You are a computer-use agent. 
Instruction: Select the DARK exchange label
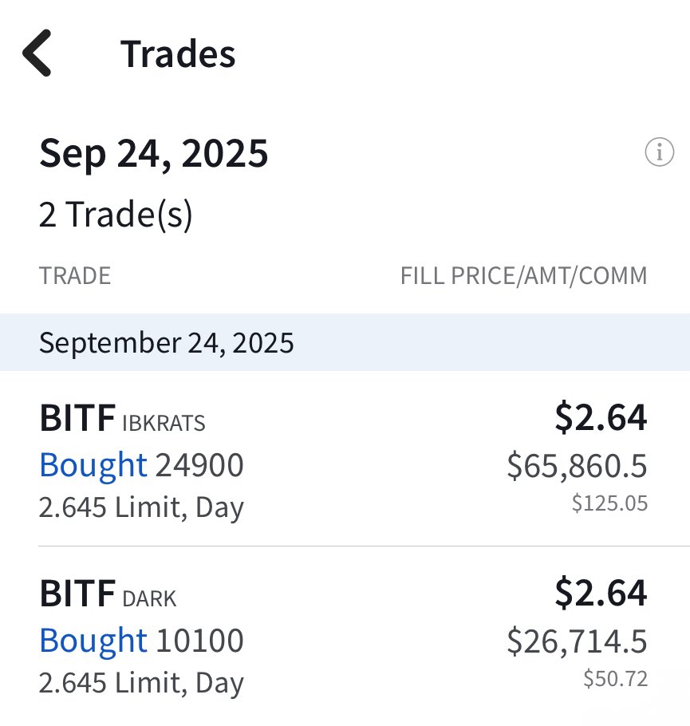(x=149, y=599)
